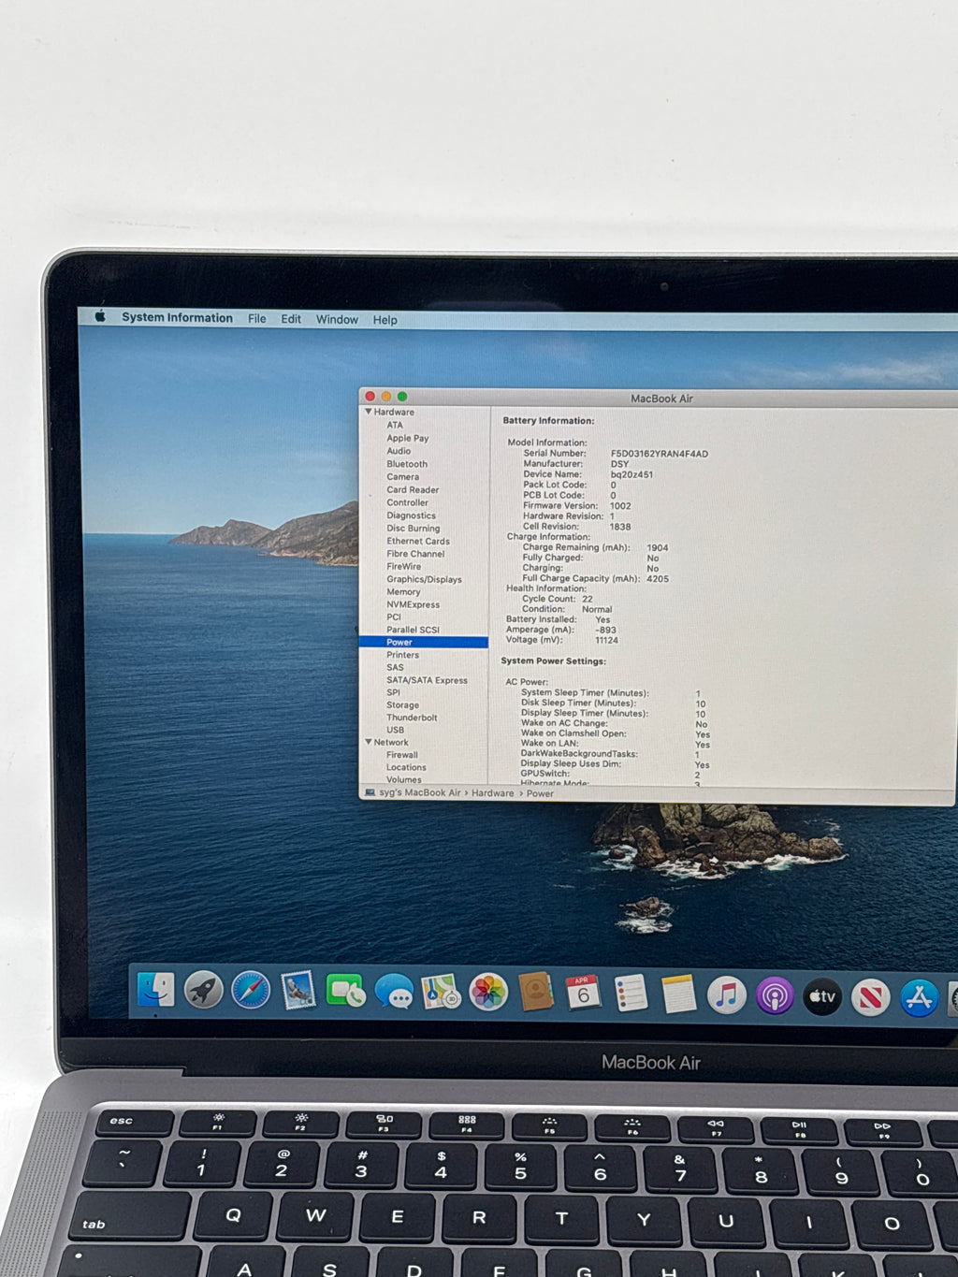The image size is (958, 1277).
Task: Select Thunderbolt in the sidebar
Action: tap(412, 718)
